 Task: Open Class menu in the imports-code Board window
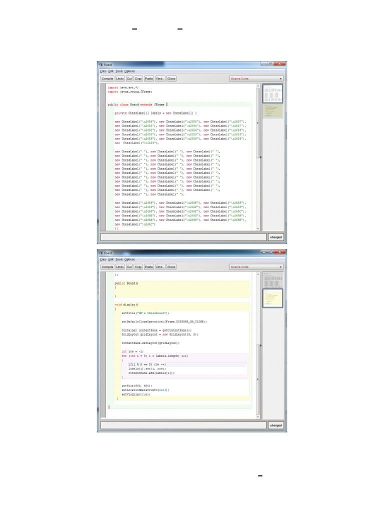[103, 71]
